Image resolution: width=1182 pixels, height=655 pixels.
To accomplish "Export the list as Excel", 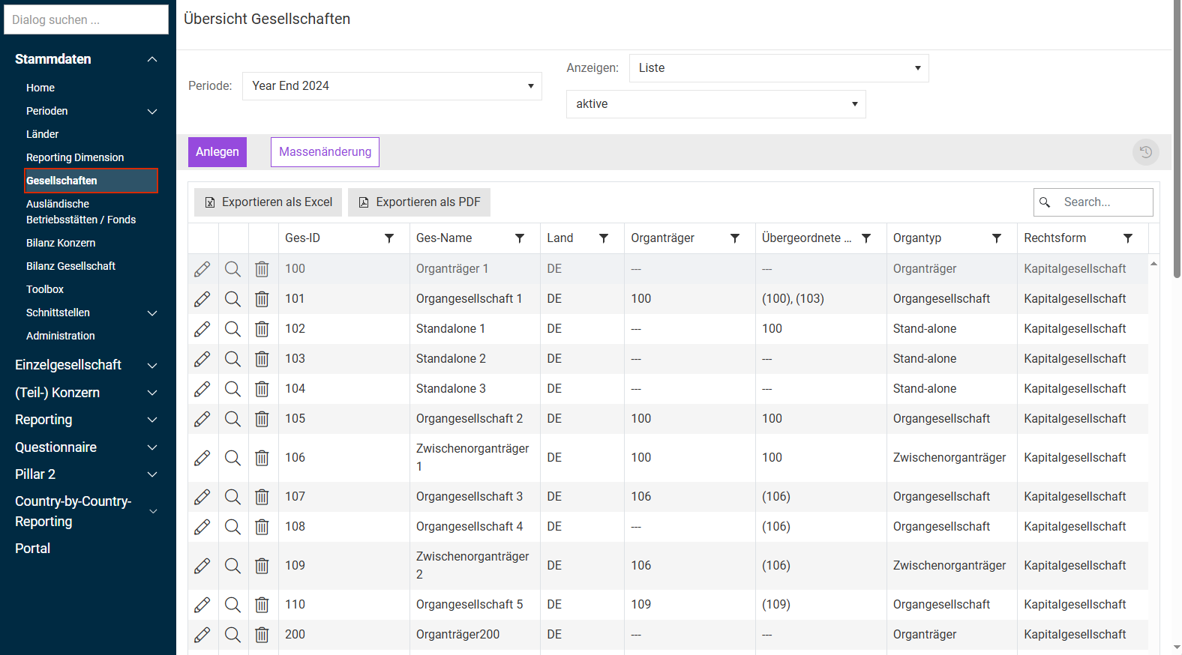I will (x=268, y=202).
